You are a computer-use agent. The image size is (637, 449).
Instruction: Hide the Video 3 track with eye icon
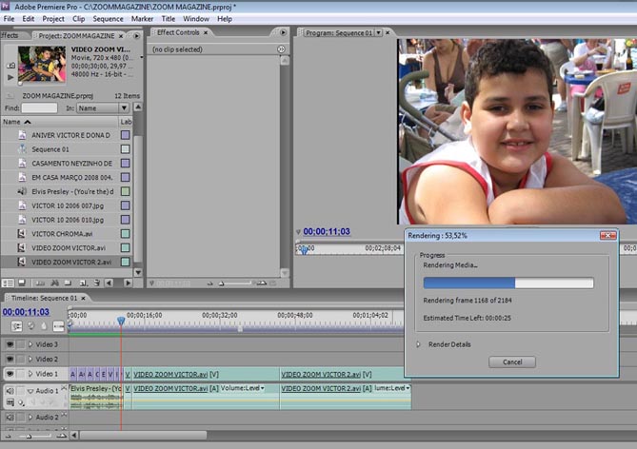tap(10, 344)
